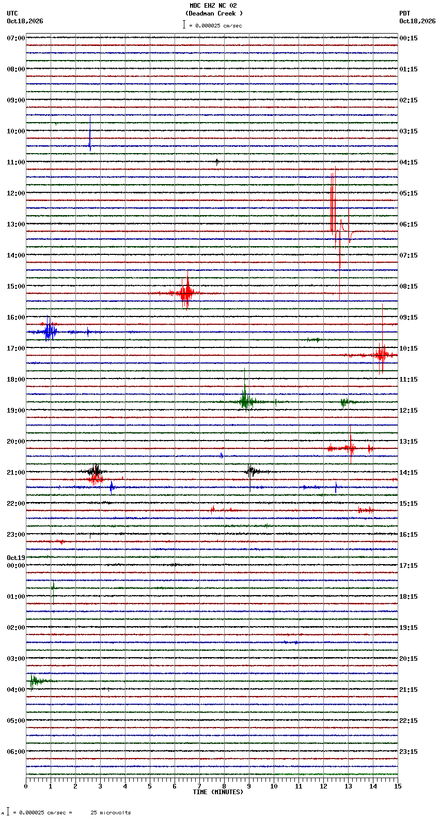Click the 10 tick on minutes axis
The height and width of the screenshot is (819, 439).
point(274,786)
